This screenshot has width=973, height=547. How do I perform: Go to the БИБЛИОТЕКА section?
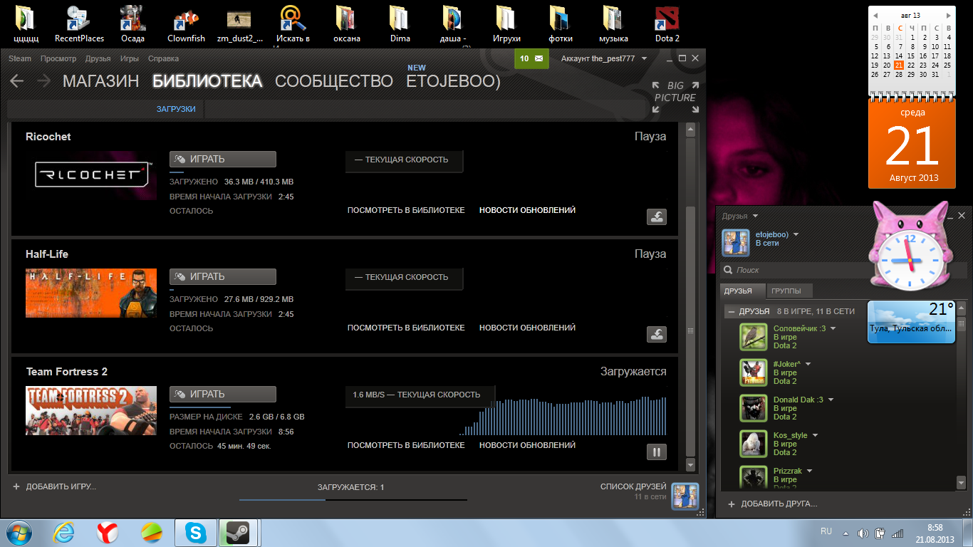click(207, 81)
